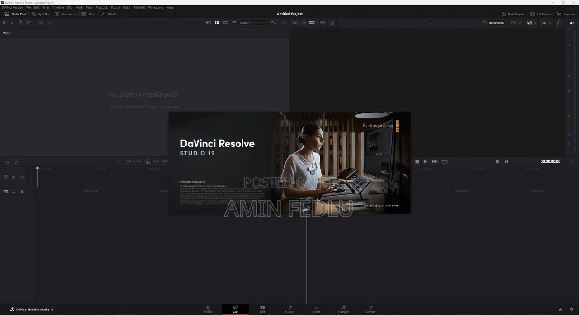Screen dimensions: 579x315
Task: Open the bin view options dropdown
Action: point(11,23)
